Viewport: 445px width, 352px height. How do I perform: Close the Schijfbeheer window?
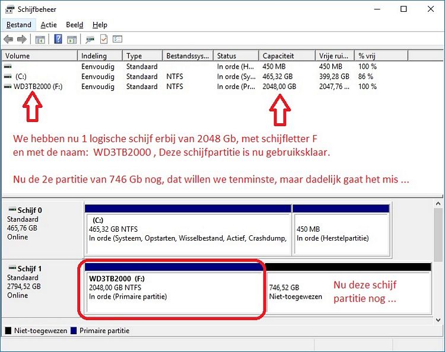point(431,9)
